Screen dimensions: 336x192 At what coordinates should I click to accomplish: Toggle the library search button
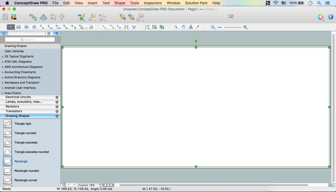(x=57, y=33)
